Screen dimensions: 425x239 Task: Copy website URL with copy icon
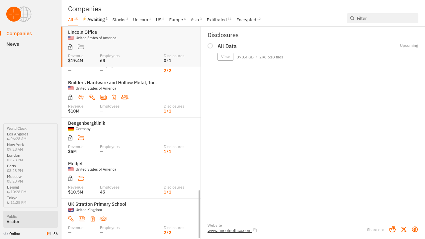tap(255, 230)
